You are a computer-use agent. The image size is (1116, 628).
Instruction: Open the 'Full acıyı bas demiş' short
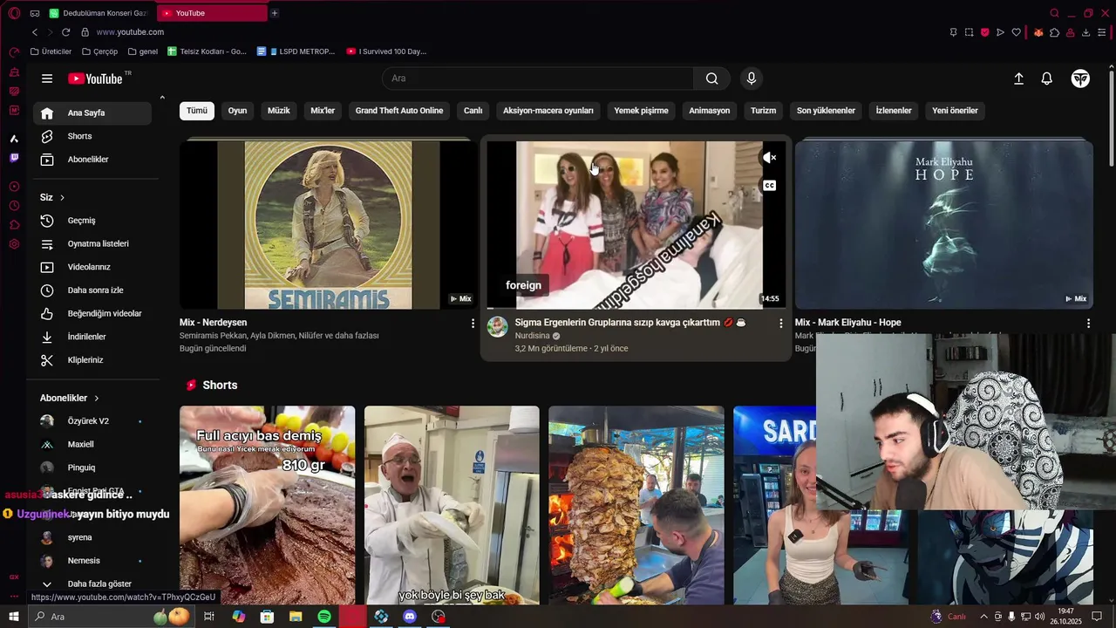(267, 505)
